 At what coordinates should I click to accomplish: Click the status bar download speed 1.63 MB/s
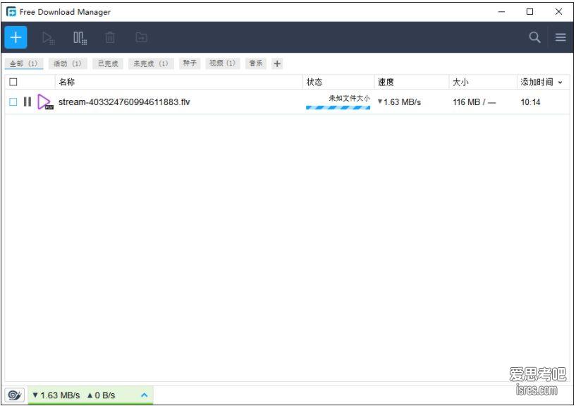pos(56,395)
